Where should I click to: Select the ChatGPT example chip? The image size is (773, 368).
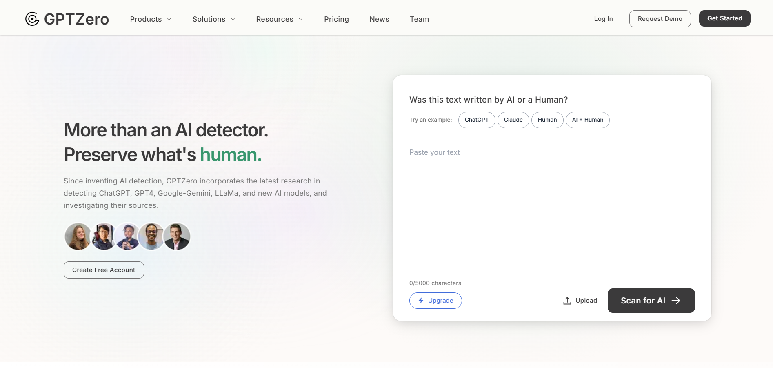click(476, 120)
